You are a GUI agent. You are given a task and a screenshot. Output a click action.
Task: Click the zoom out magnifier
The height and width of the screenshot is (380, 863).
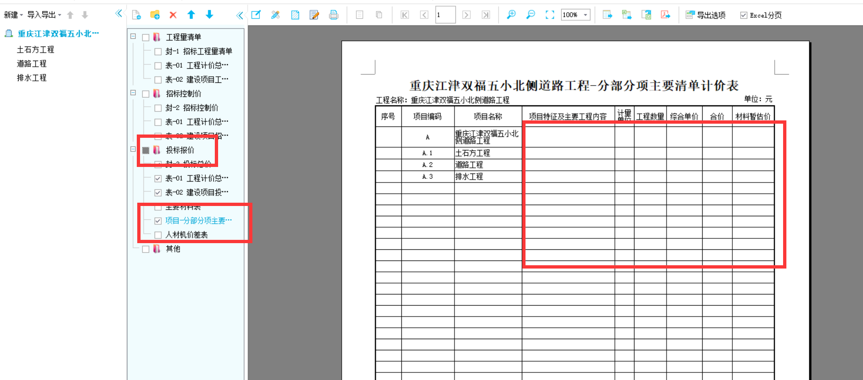[x=531, y=15]
